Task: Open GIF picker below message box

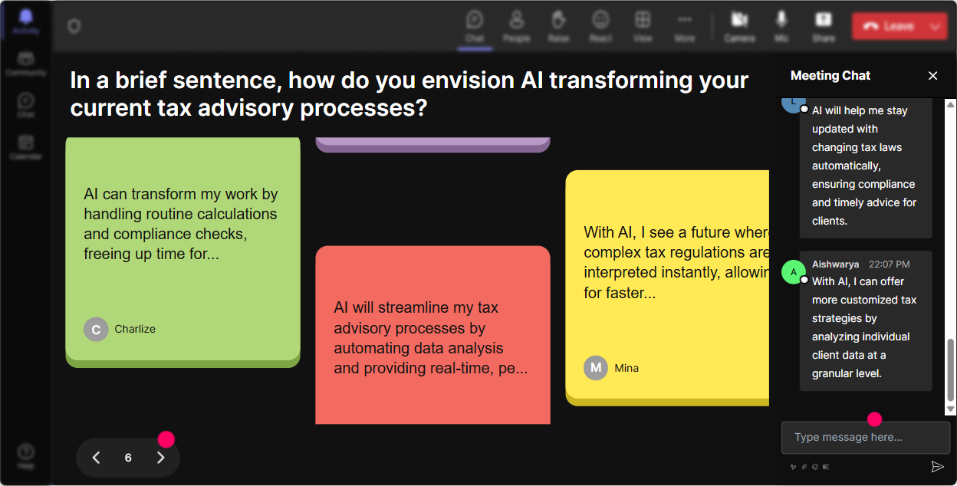Action: [826, 466]
